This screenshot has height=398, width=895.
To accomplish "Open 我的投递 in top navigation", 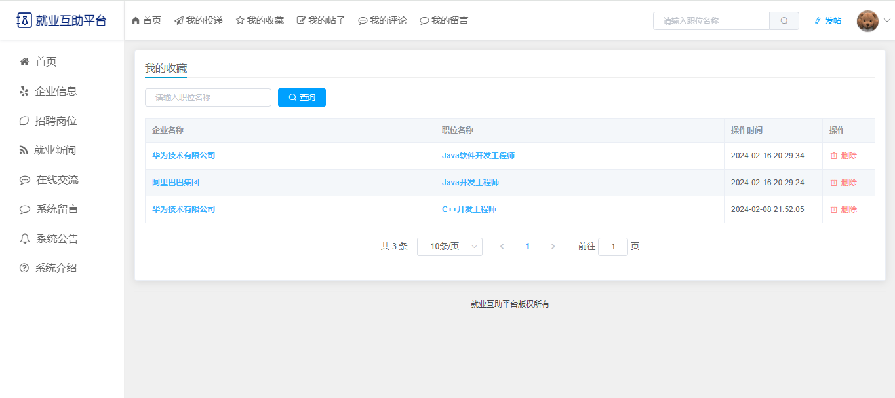I will coord(199,21).
